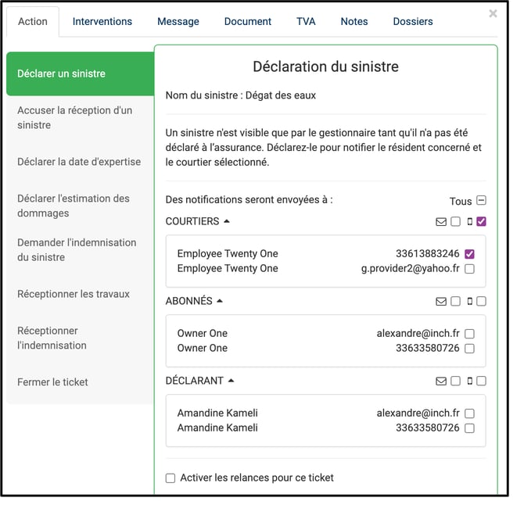This screenshot has width=524, height=512.
Task: Switch to the Interventions tab
Action: (102, 21)
